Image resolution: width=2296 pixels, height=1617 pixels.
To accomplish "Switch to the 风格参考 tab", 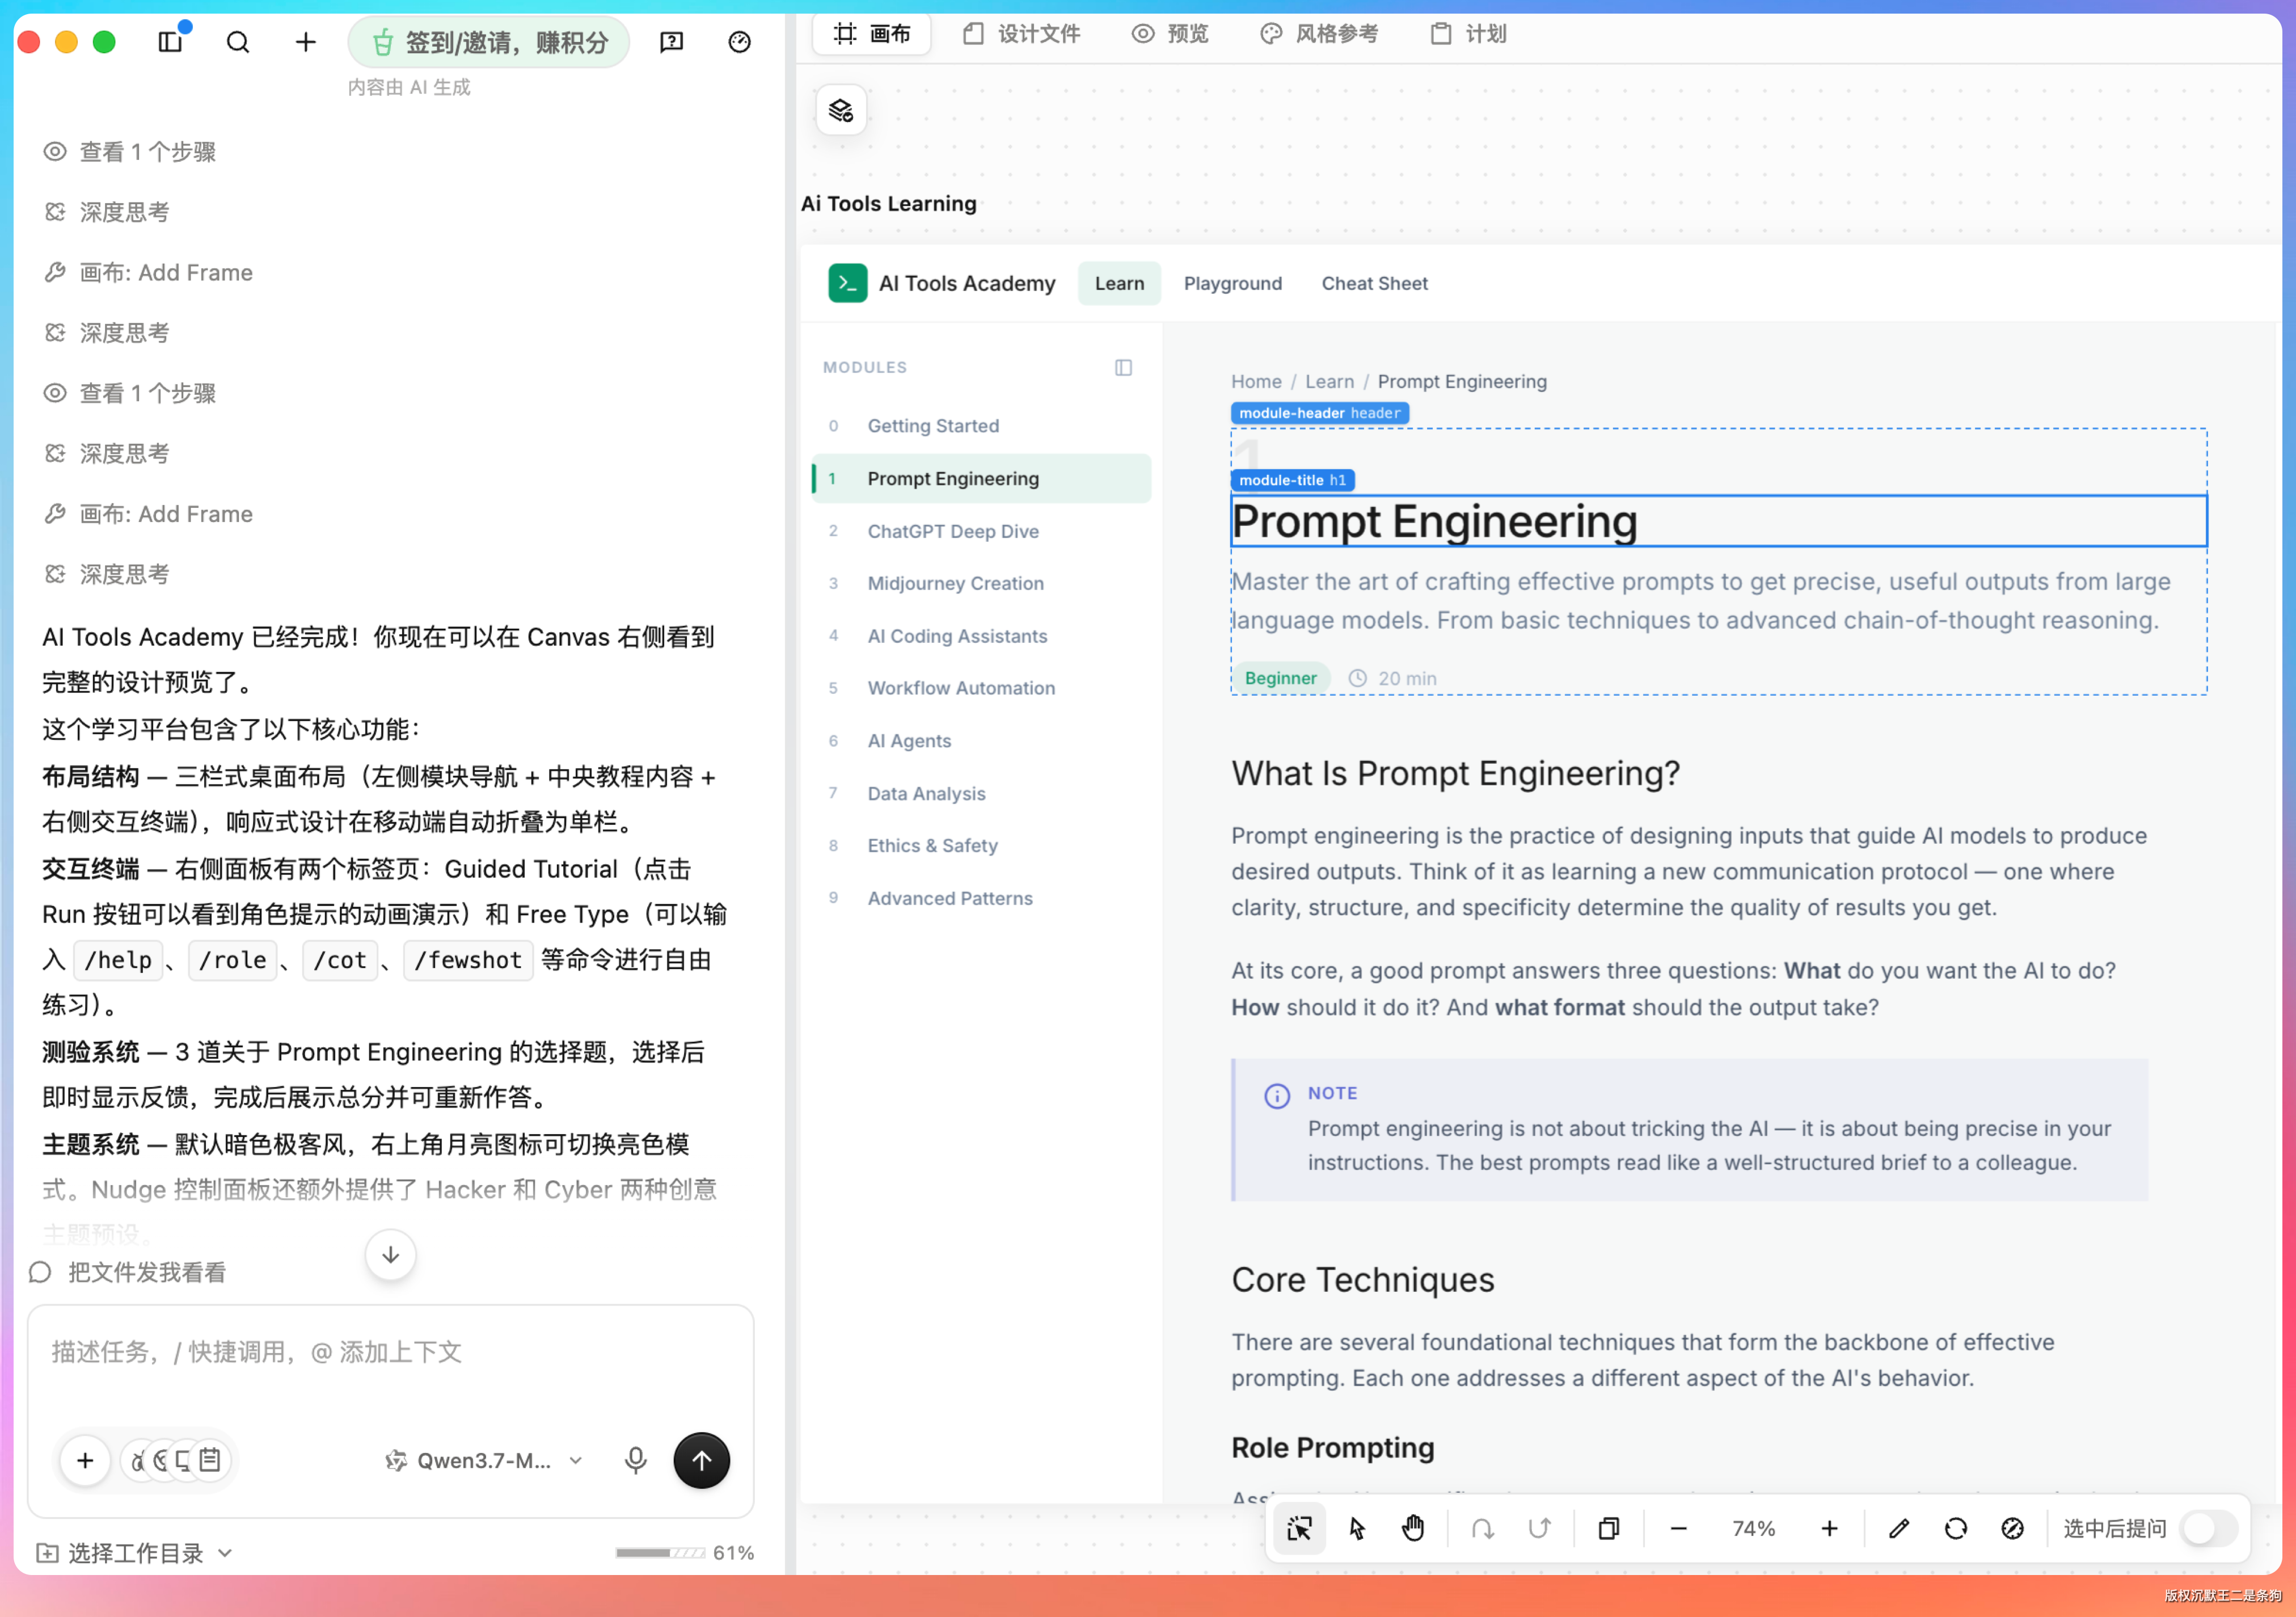I will pos(1318,34).
